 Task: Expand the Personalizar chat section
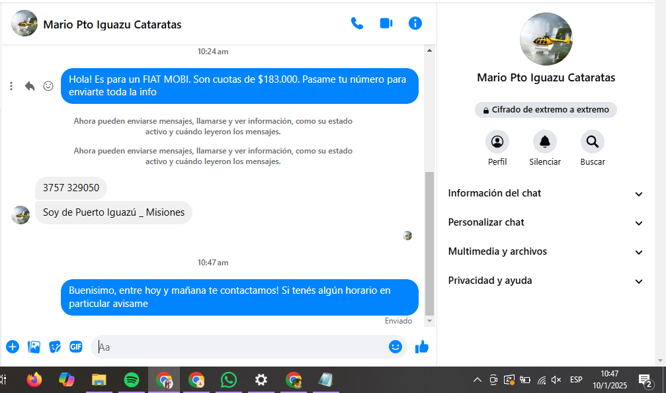[546, 222]
